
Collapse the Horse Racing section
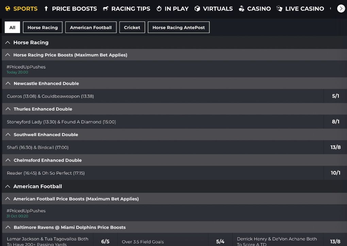(x=7, y=43)
